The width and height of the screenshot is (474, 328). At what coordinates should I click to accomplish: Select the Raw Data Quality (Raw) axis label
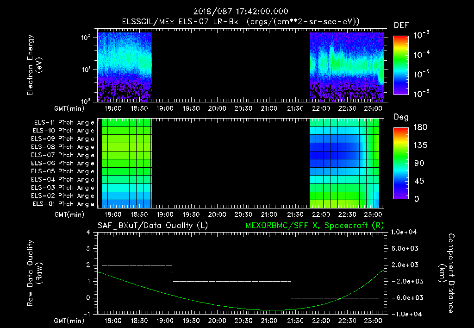(x=34, y=273)
